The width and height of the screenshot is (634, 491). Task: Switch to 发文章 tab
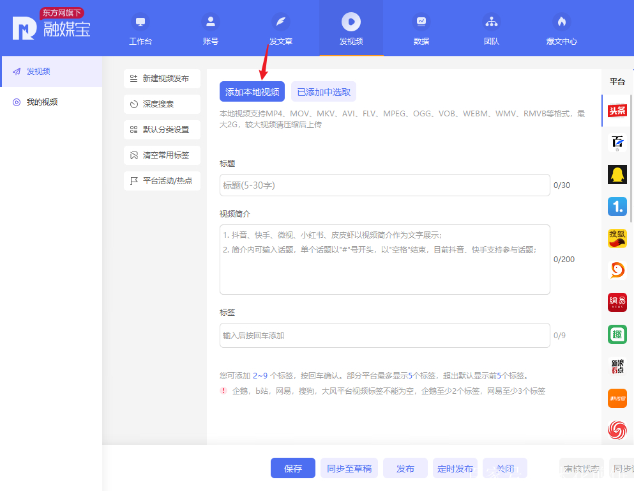[281, 28]
